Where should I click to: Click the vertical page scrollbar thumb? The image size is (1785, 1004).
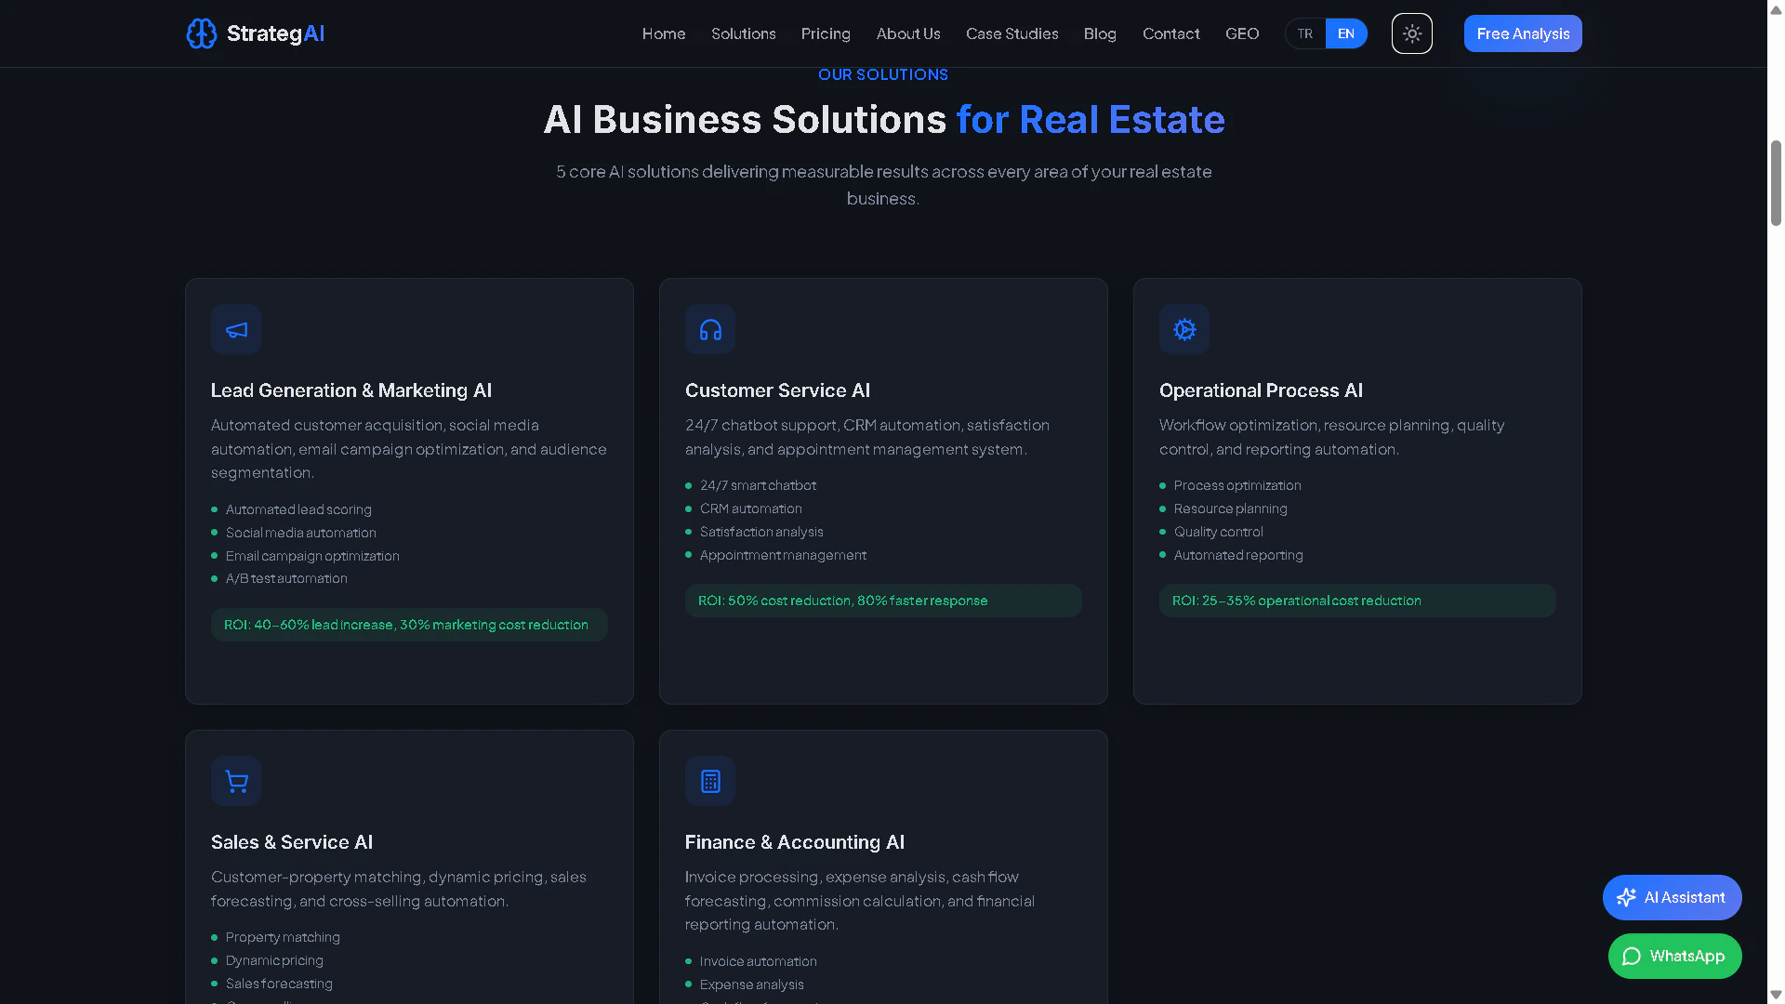[1776, 182]
